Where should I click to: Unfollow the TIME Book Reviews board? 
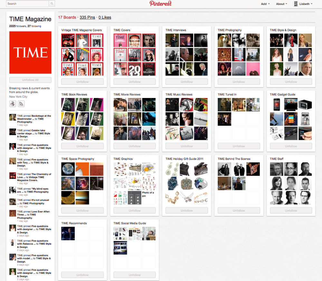82,146
